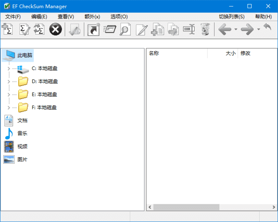Click the refresh checksums icon
This screenshot has width=278, height=222.
(x=39, y=30)
